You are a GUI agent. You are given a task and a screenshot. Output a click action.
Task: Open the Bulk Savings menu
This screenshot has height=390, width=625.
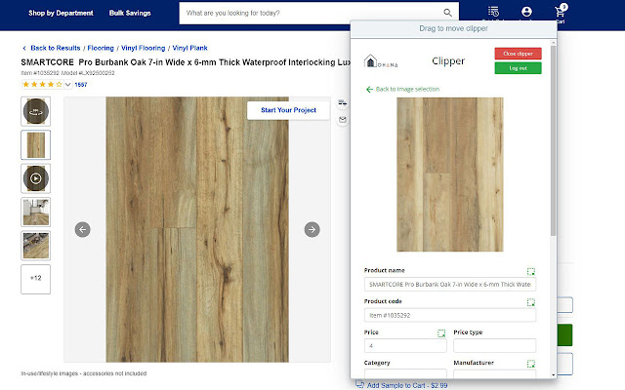(x=130, y=13)
